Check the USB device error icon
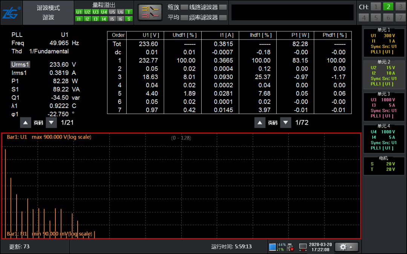Screen dimensions: 407x254 point(290,247)
